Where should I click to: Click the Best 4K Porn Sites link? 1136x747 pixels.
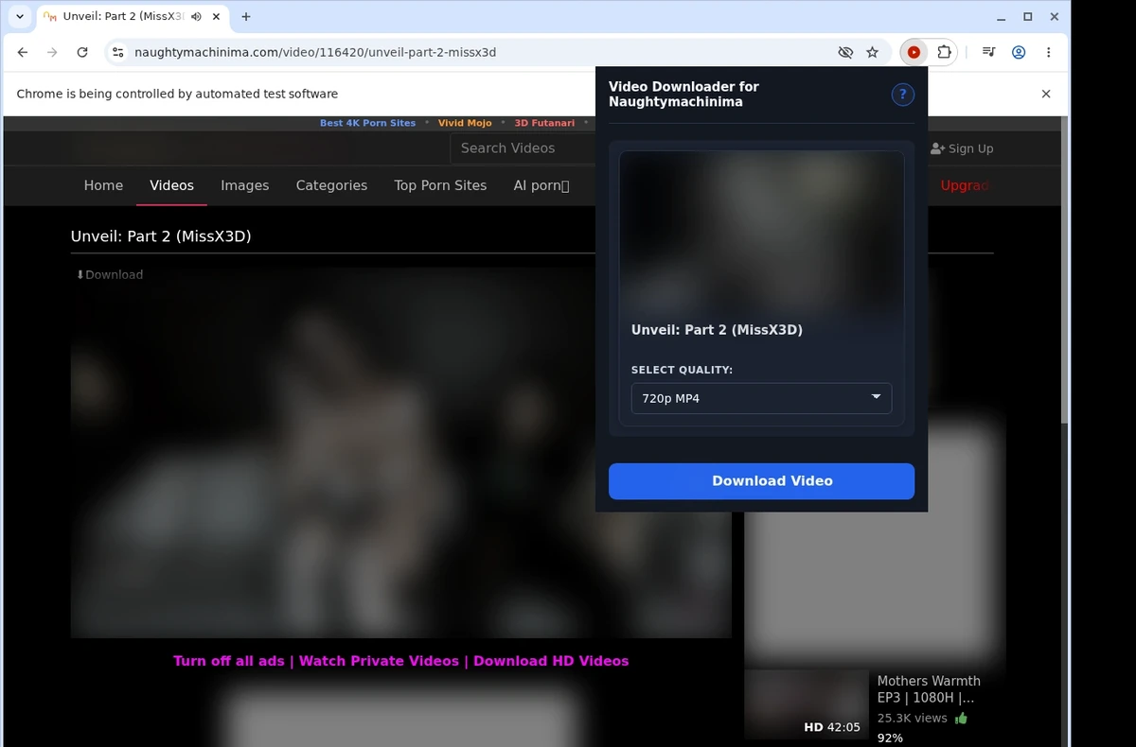click(x=367, y=123)
